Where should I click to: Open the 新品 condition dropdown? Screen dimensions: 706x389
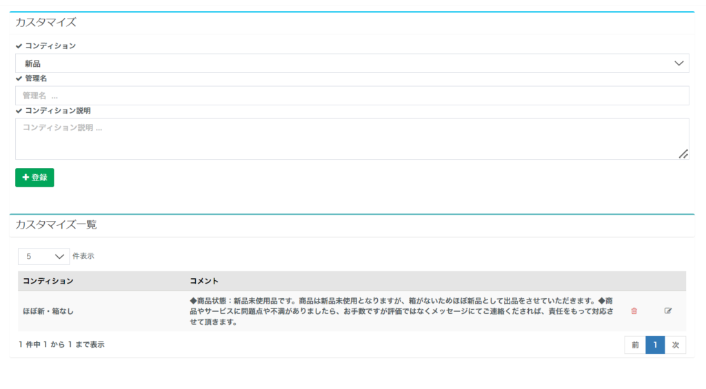click(x=352, y=63)
